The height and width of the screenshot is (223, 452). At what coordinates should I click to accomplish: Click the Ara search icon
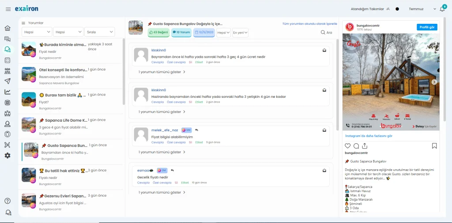tap(323, 33)
